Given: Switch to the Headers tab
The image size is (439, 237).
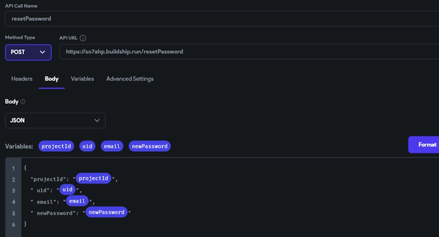Looking at the screenshot, I should (x=22, y=79).
